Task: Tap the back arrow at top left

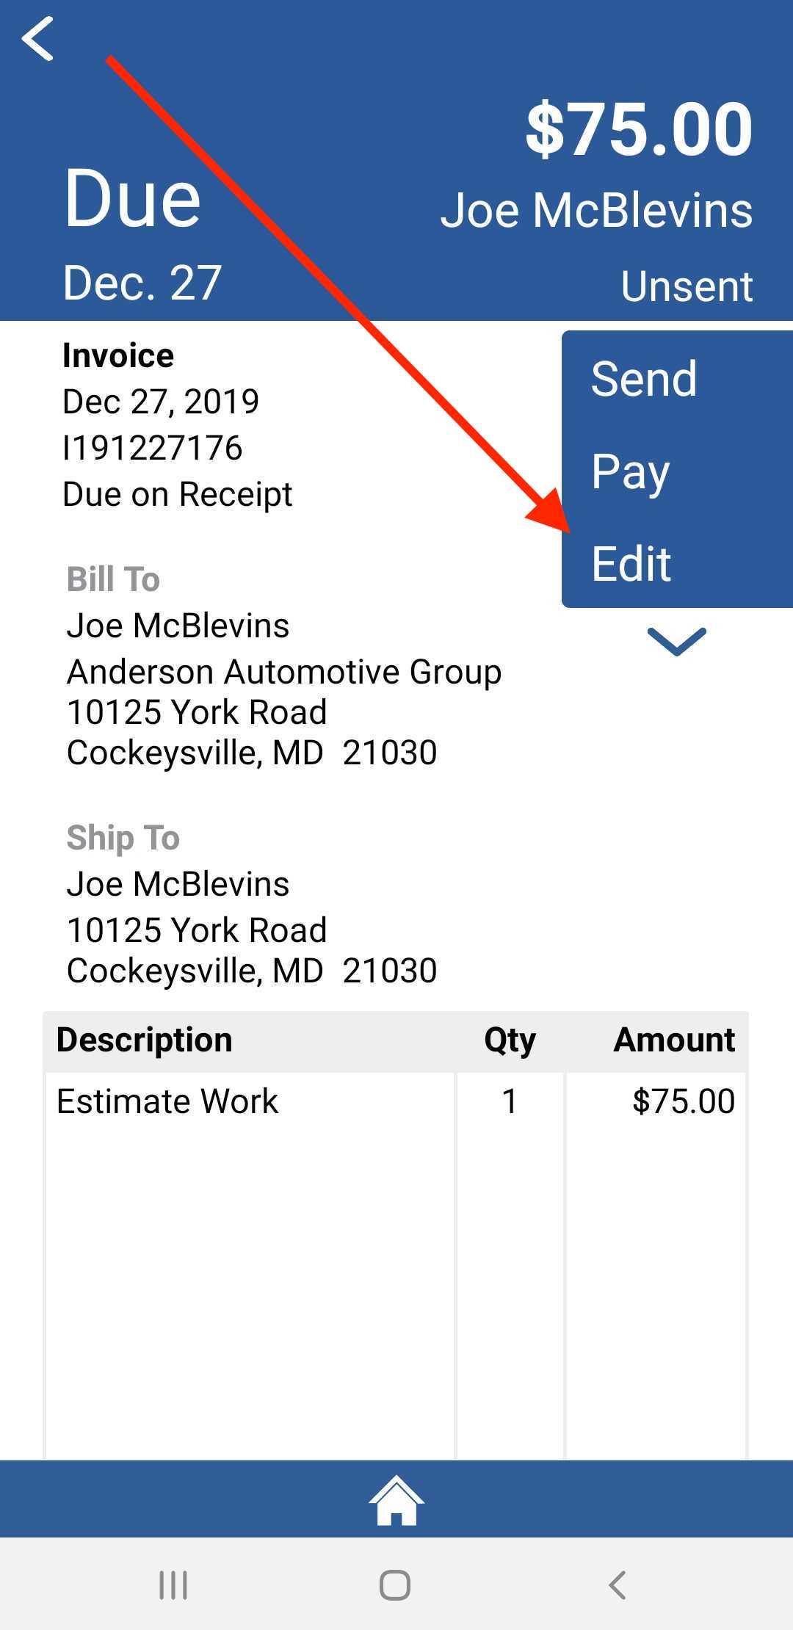Action: tap(38, 38)
